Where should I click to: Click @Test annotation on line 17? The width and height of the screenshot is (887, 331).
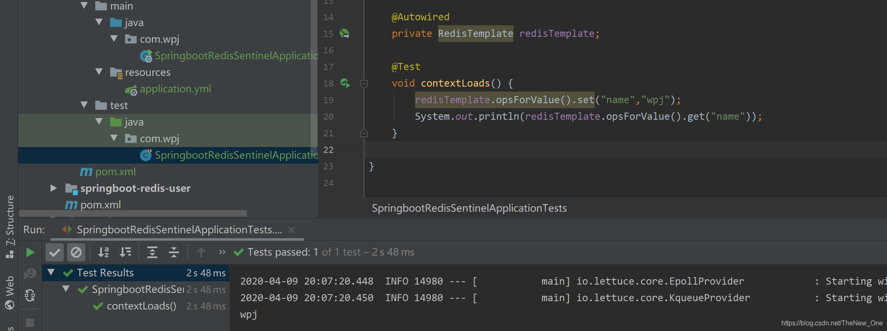pos(406,67)
